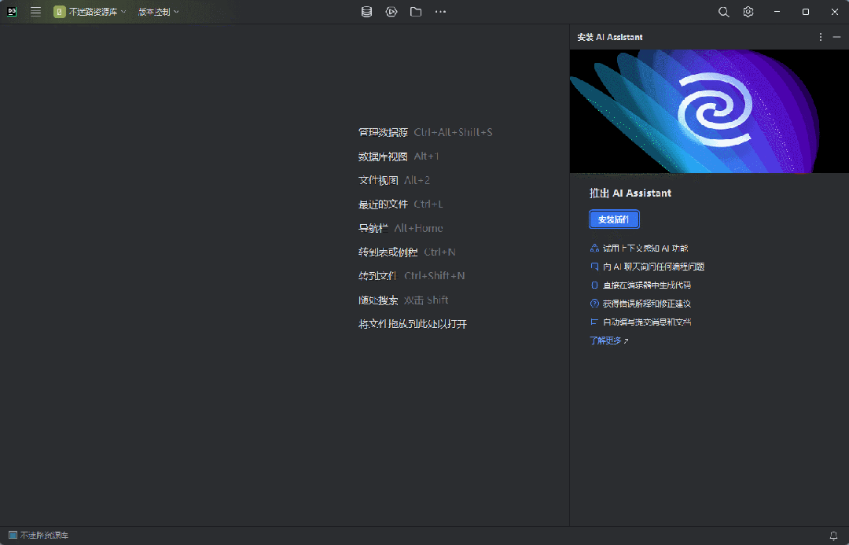Screen dimensions: 849x545
Task: Expand the 不迷路资源库 project dropdown
Action: click(90, 12)
